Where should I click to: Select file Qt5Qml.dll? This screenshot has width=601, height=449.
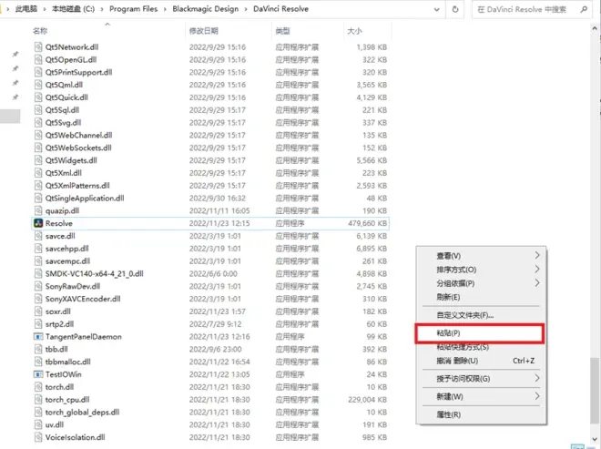coord(64,85)
